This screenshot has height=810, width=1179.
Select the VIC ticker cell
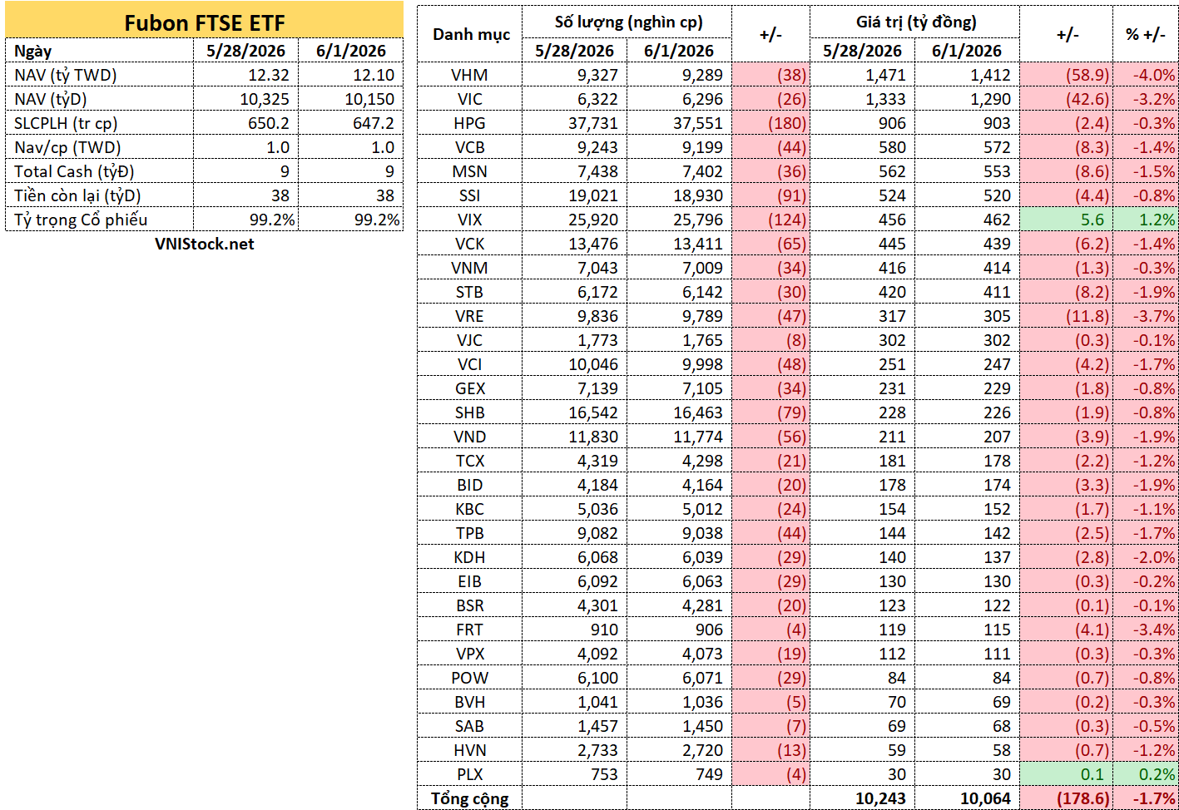pyautogui.click(x=470, y=99)
